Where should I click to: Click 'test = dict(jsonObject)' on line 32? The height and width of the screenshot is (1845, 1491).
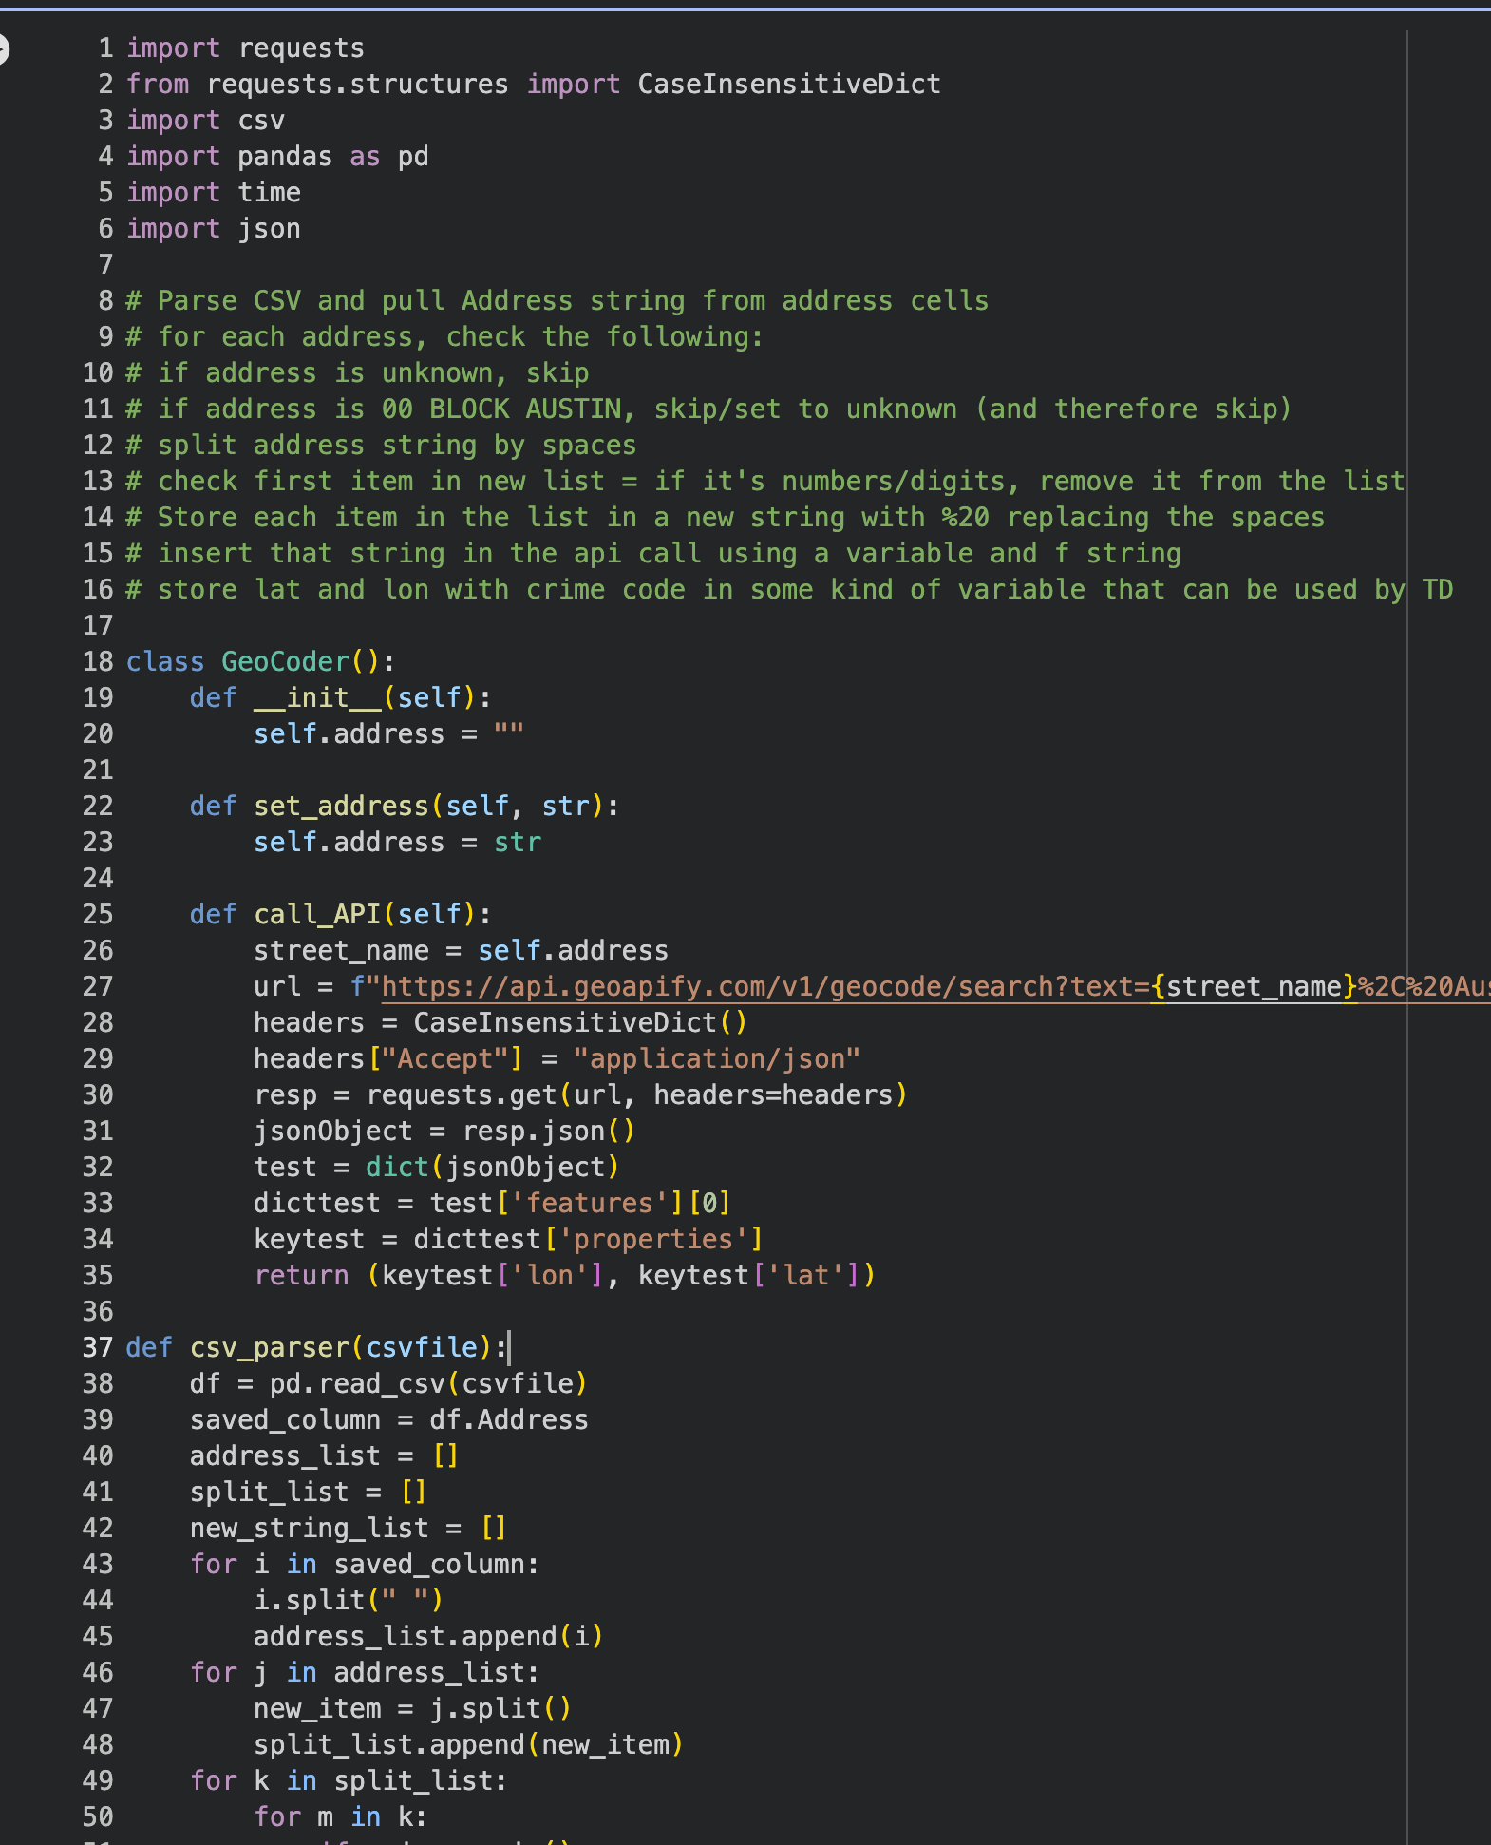(x=437, y=1168)
